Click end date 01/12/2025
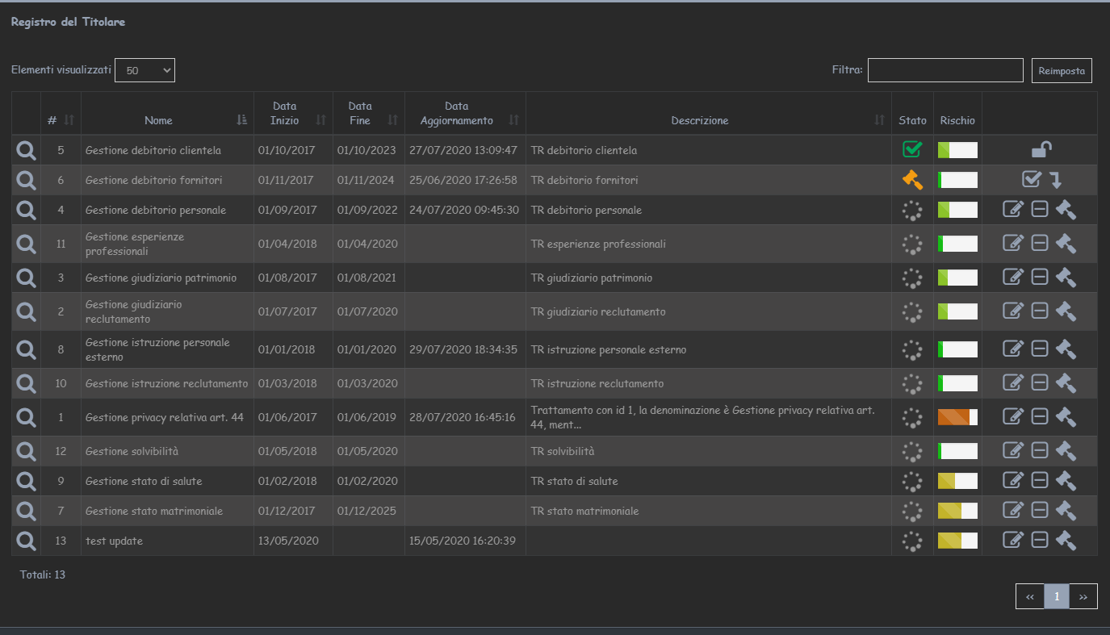The height and width of the screenshot is (635, 1110). (367, 511)
